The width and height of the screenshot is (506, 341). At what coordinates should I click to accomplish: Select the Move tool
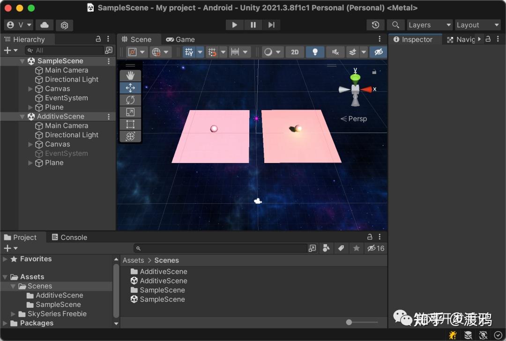[130, 87]
